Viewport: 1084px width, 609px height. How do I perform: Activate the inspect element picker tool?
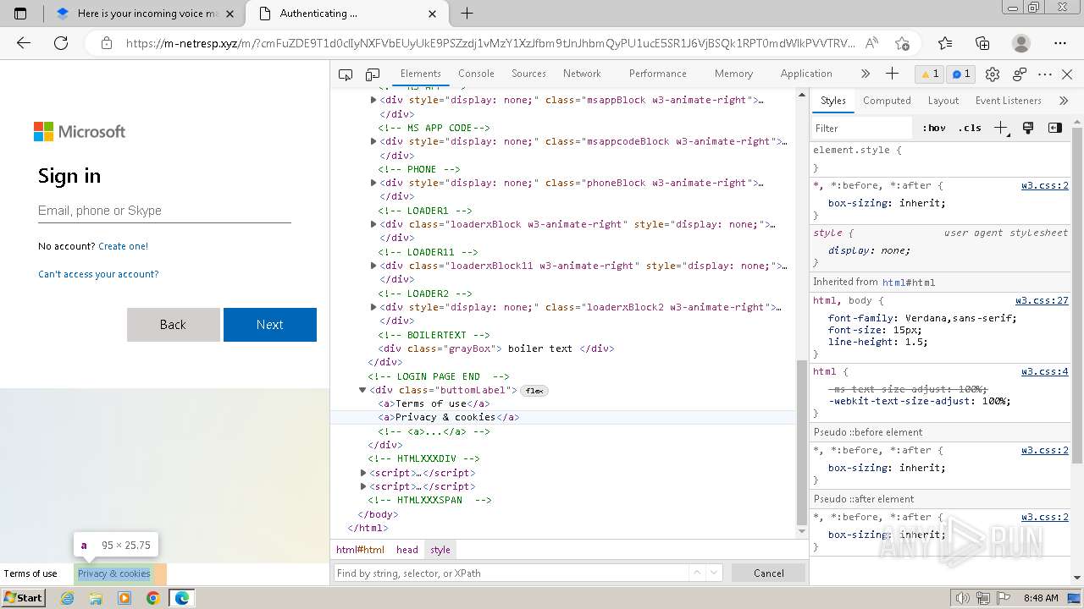click(x=346, y=74)
